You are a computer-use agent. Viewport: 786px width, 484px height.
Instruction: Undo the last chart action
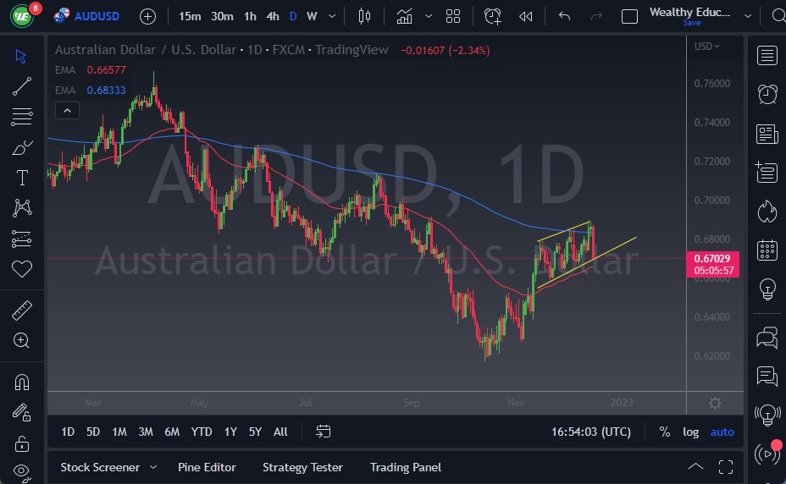[x=564, y=17]
